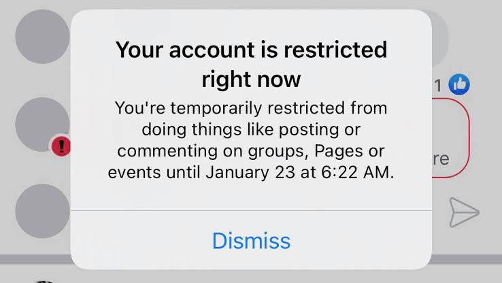Tap the red exclamation error badge
Image resolution: width=502 pixels, height=283 pixels.
coord(61,144)
